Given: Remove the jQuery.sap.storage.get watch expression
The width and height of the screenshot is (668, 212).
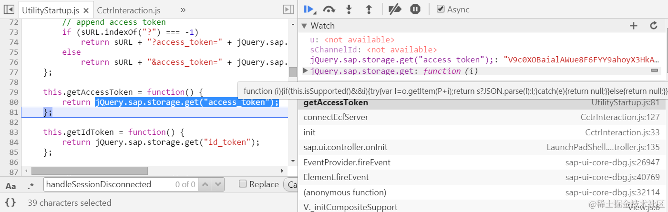Looking at the screenshot, I should click(x=655, y=71).
